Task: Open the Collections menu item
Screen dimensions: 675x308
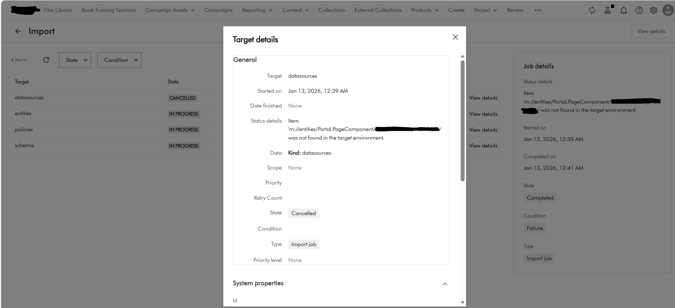Action: pyautogui.click(x=331, y=10)
